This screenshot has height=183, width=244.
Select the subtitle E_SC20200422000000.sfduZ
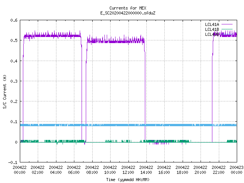[128, 13]
